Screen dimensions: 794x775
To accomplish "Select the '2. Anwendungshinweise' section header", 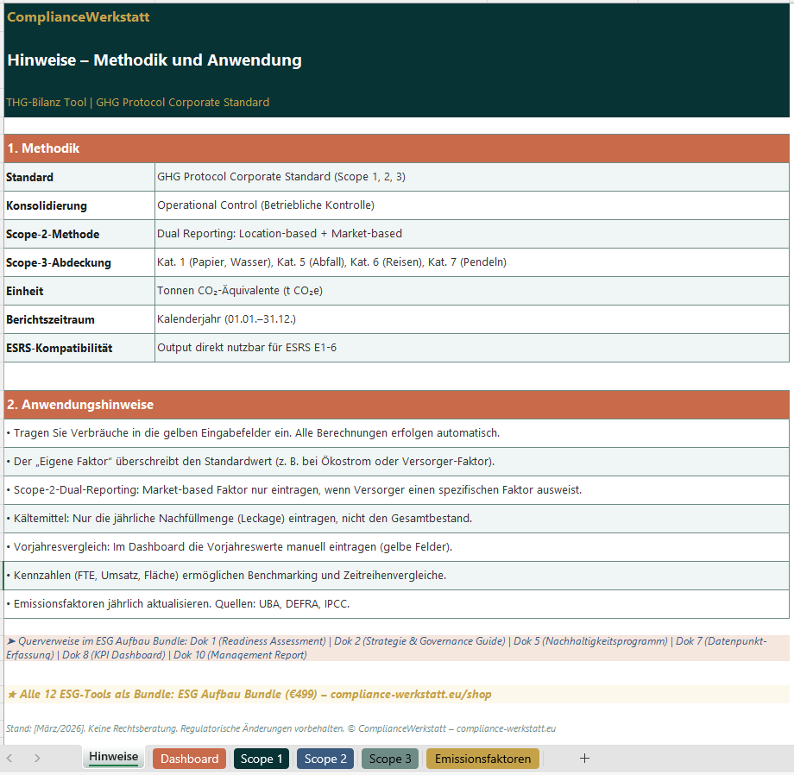I will coord(396,405).
